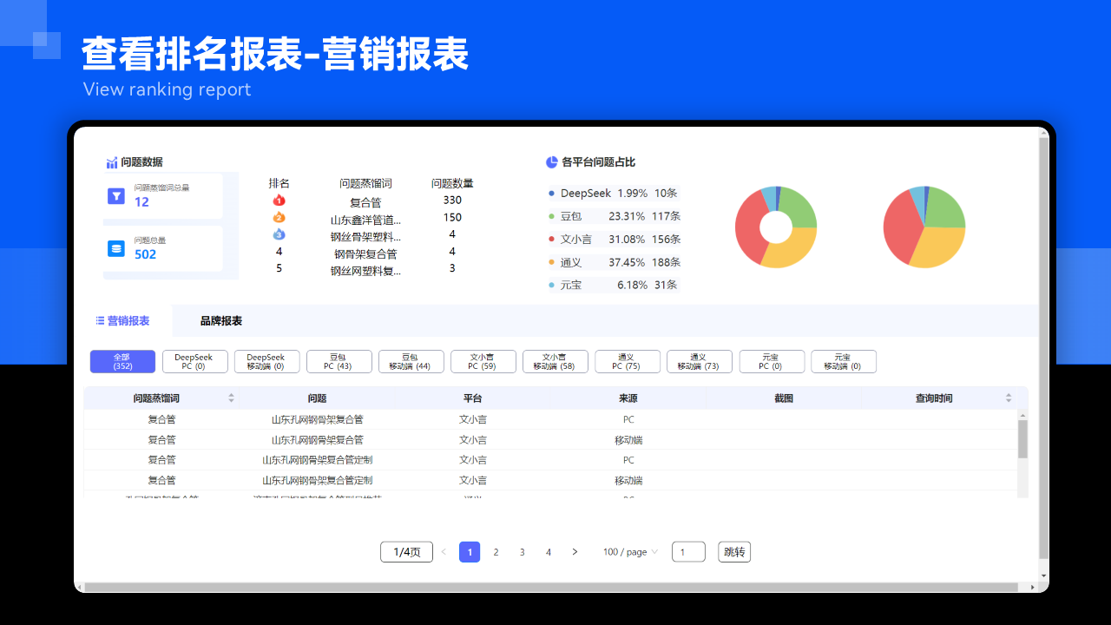Switch to the 品牌报表 tab

click(221, 321)
